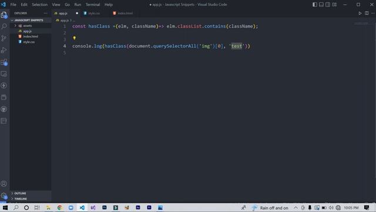The image size is (376, 212).
Task: Toggle the primary side bar visibility
Action: point(315,5)
